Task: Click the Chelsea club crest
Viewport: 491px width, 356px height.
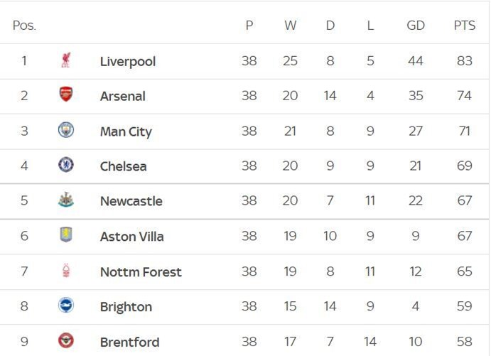Action: [66, 165]
